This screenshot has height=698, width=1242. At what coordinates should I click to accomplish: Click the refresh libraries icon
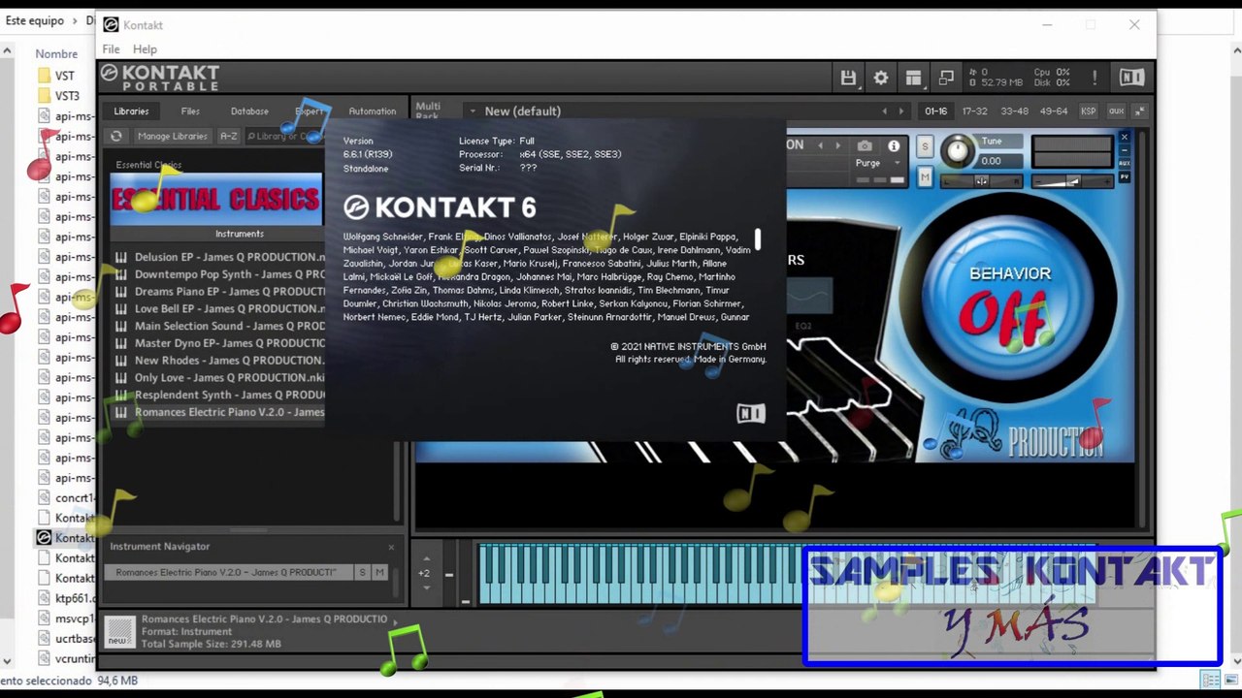click(116, 137)
